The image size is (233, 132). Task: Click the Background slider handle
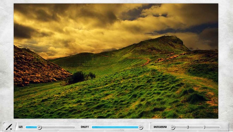173,127
